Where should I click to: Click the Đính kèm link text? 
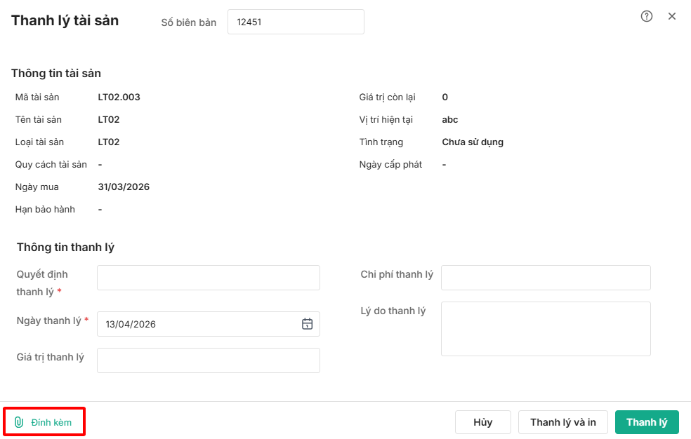(x=51, y=422)
